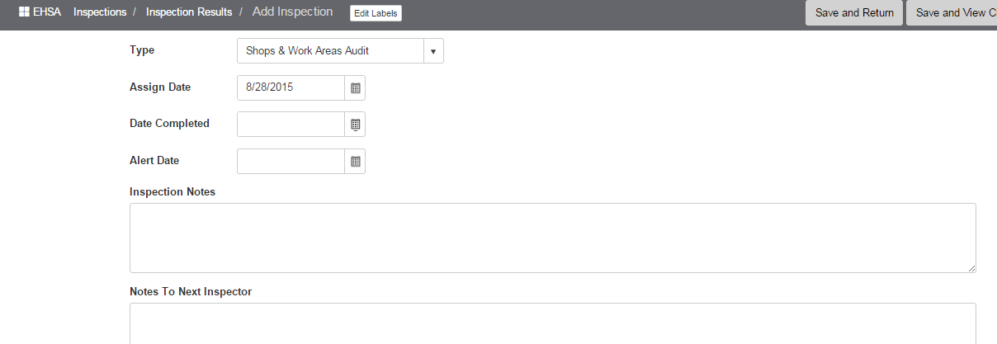The height and width of the screenshot is (344, 997).
Task: Click the Save and View button
Action: (952, 13)
